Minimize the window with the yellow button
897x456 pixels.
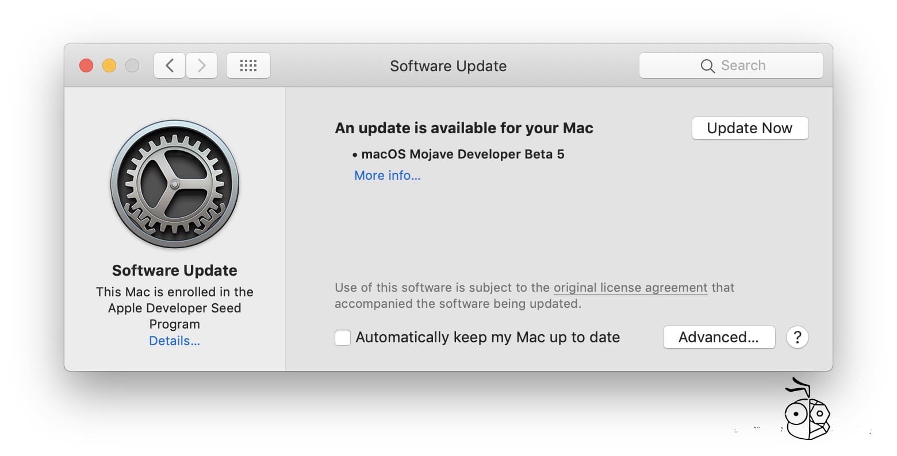[109, 65]
